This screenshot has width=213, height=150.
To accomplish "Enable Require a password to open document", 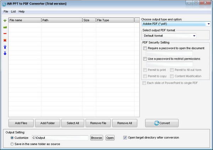I will click(x=145, y=48).
